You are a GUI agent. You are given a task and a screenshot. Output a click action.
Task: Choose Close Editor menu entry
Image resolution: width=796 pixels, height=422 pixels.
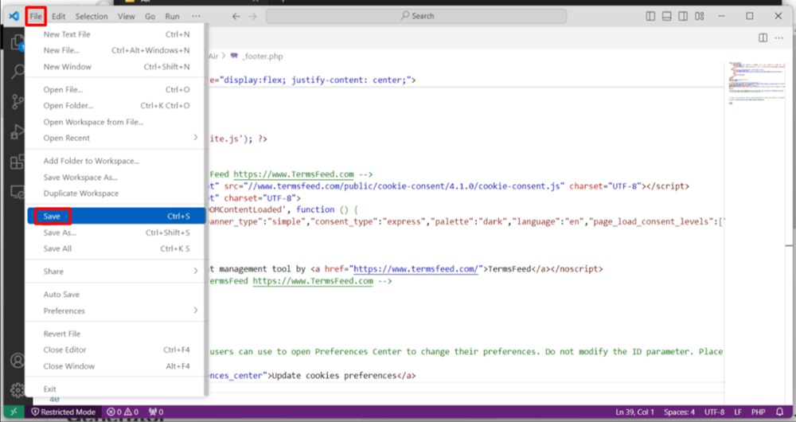point(116,350)
